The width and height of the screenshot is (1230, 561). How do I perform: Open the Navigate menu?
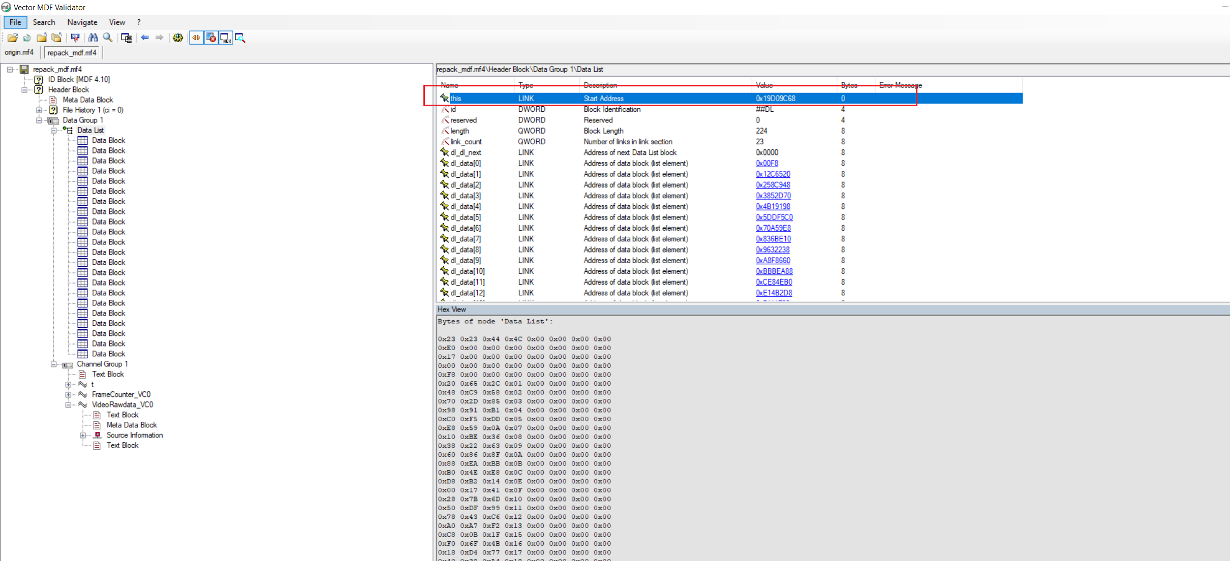[81, 22]
